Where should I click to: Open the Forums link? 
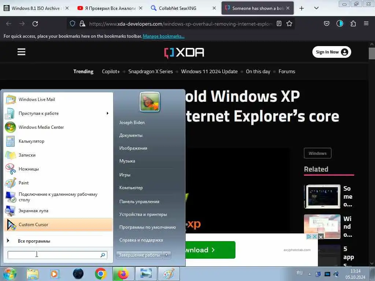(x=287, y=71)
